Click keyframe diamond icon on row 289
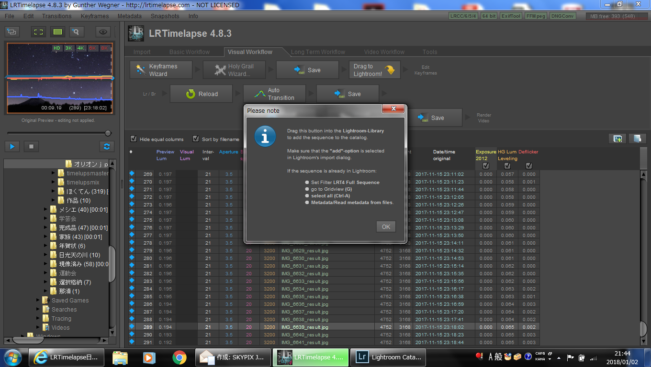This screenshot has height=367, width=651. point(132,327)
